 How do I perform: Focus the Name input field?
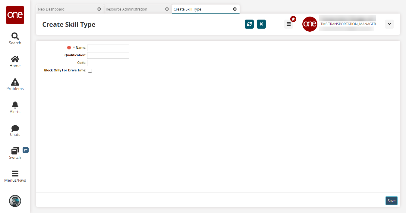point(108,48)
